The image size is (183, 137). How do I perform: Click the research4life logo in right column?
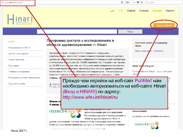pyautogui.click(x=147, y=125)
